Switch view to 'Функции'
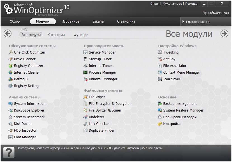 click(x=81, y=35)
